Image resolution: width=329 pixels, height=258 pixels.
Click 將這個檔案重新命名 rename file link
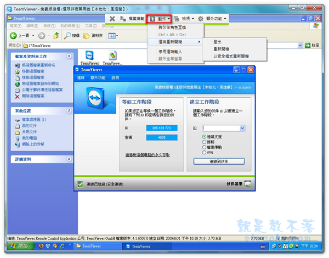pyautogui.click(x=38, y=65)
